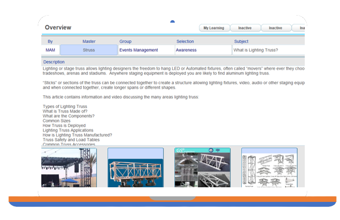Click Lighting Truss Applications line
The image size is (340, 220).
pyautogui.click(x=68, y=130)
